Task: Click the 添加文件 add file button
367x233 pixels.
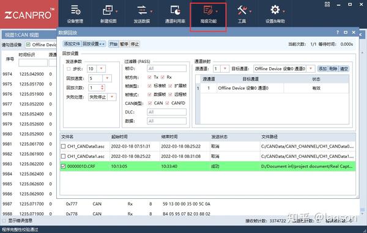Action: tap(72, 44)
